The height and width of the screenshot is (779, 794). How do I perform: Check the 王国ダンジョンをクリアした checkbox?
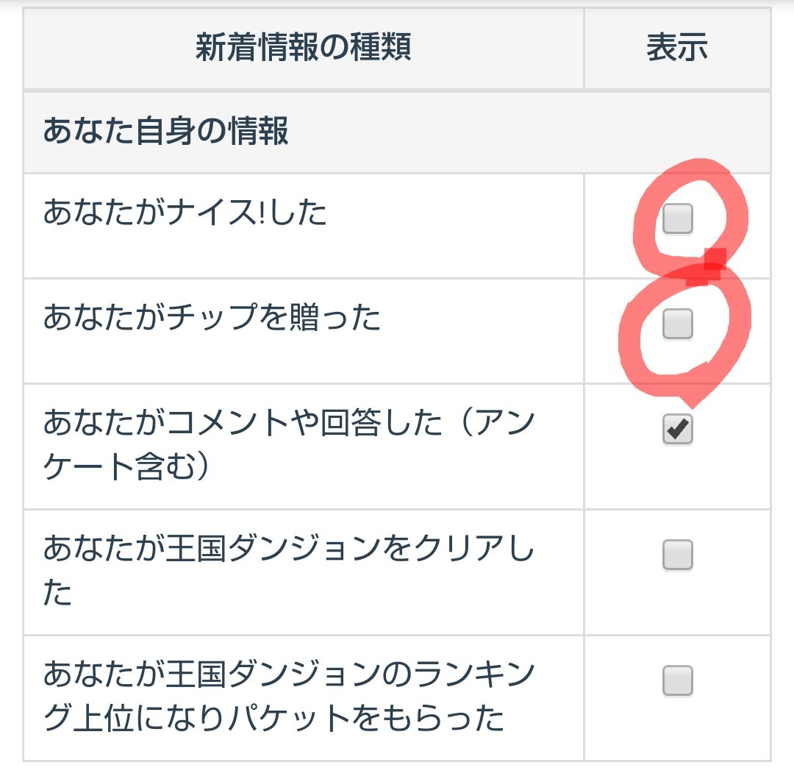[677, 555]
